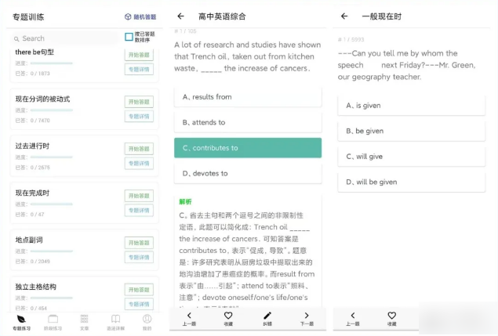498x336 pixels.
Task: Click the 解析 heading
Action: point(185,202)
